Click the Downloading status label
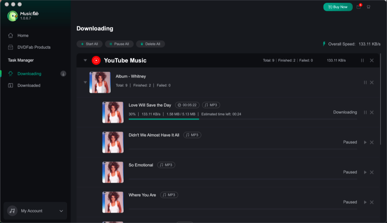387x223 pixels. click(345, 112)
